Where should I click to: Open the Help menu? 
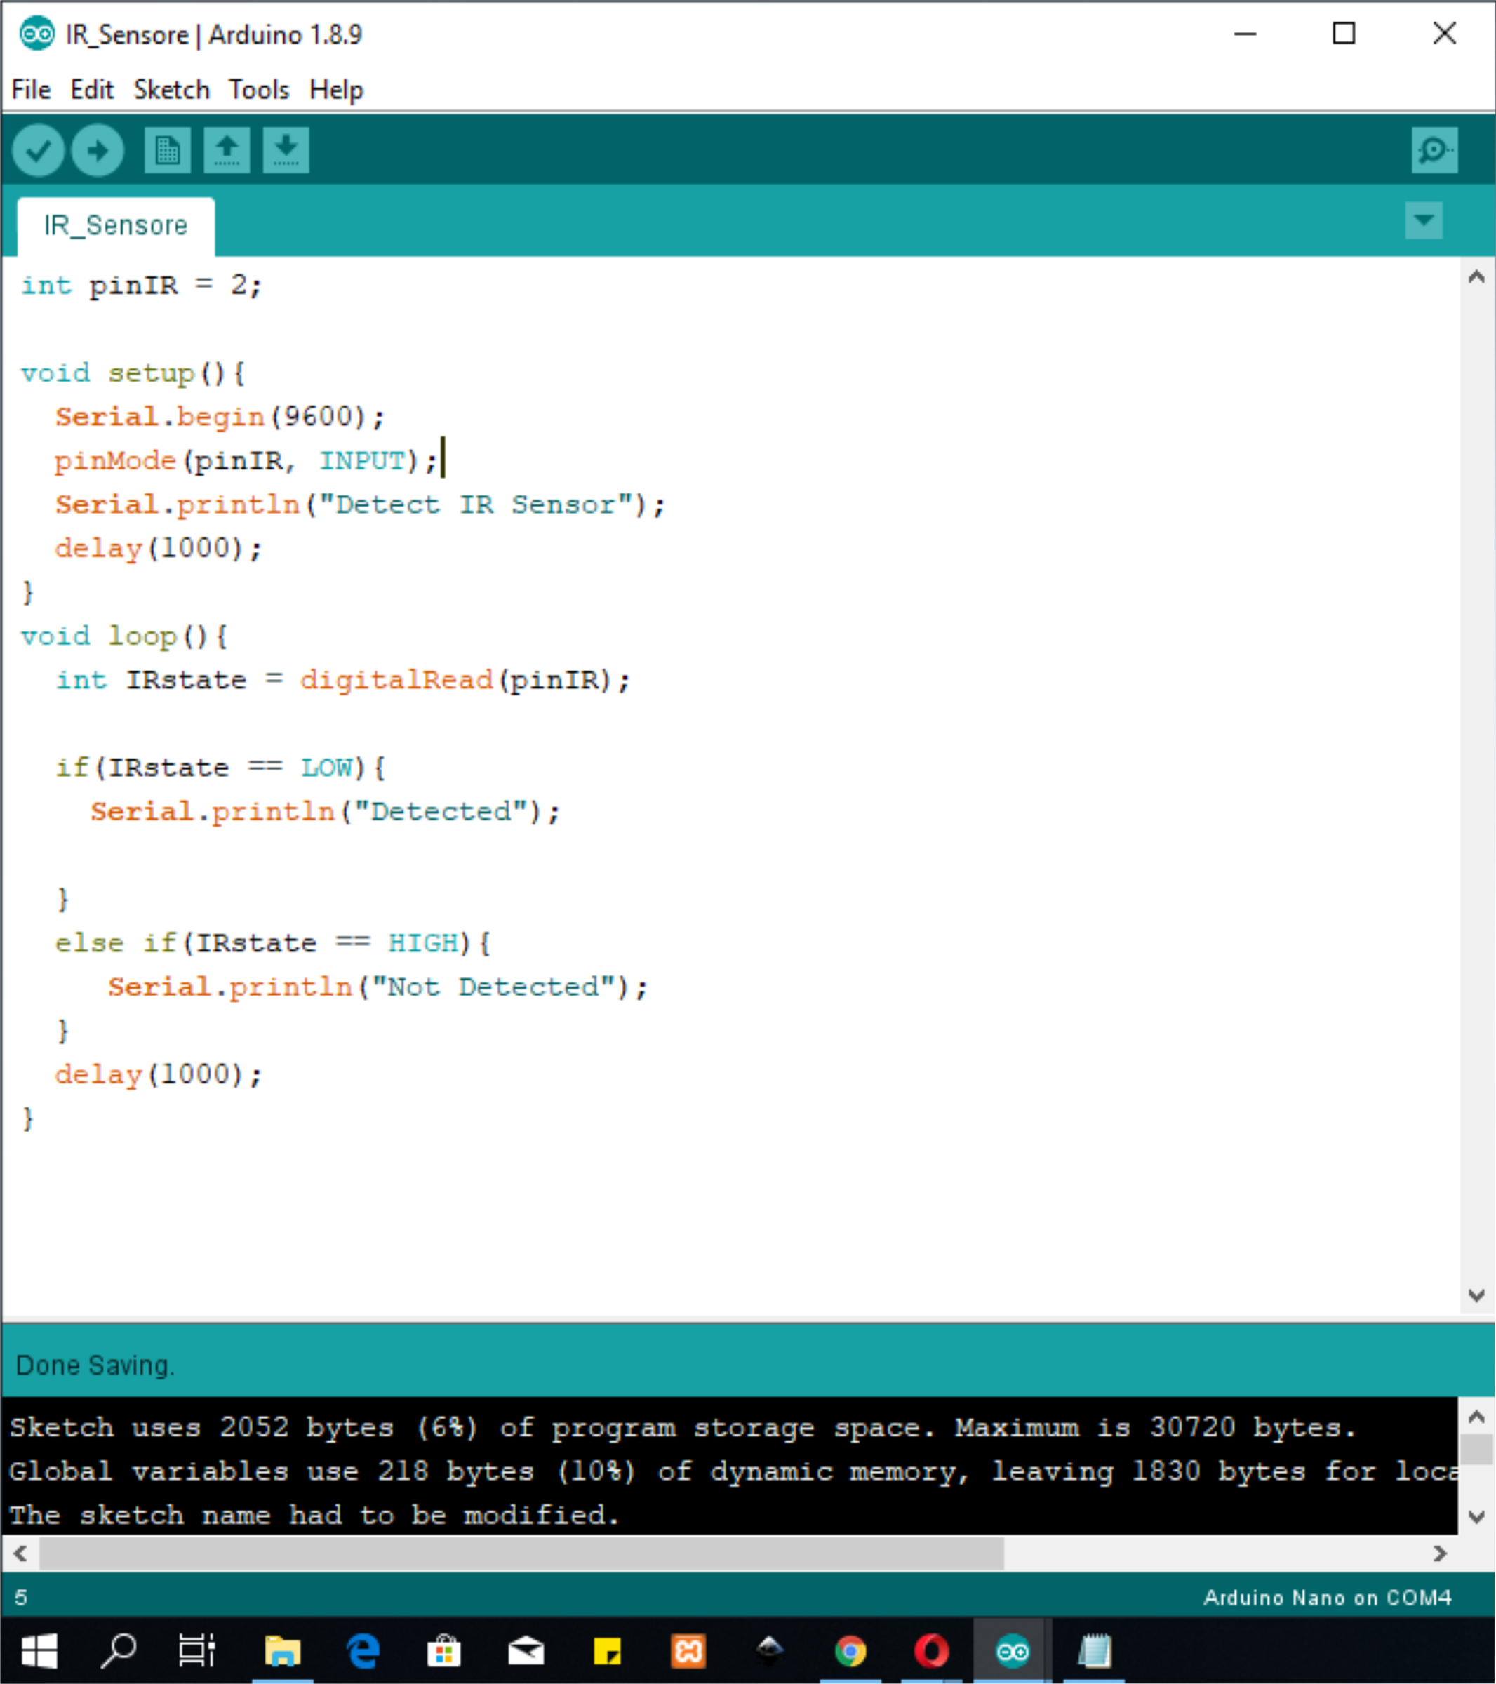point(336,89)
